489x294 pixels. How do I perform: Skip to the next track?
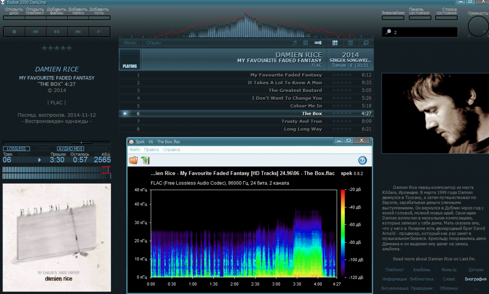point(78,32)
